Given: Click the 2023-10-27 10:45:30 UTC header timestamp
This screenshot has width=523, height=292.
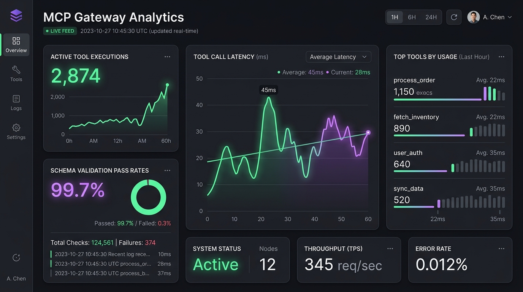Looking at the screenshot, I should [x=114, y=31].
